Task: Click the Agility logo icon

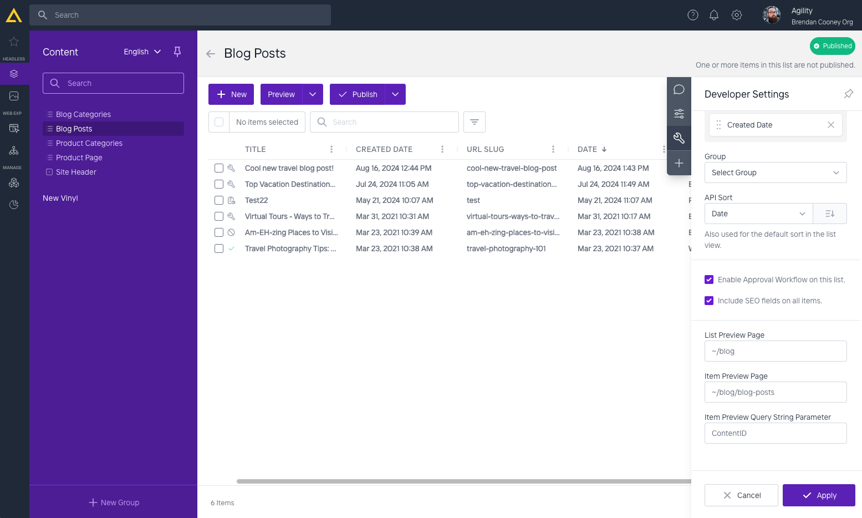Action: (x=14, y=15)
